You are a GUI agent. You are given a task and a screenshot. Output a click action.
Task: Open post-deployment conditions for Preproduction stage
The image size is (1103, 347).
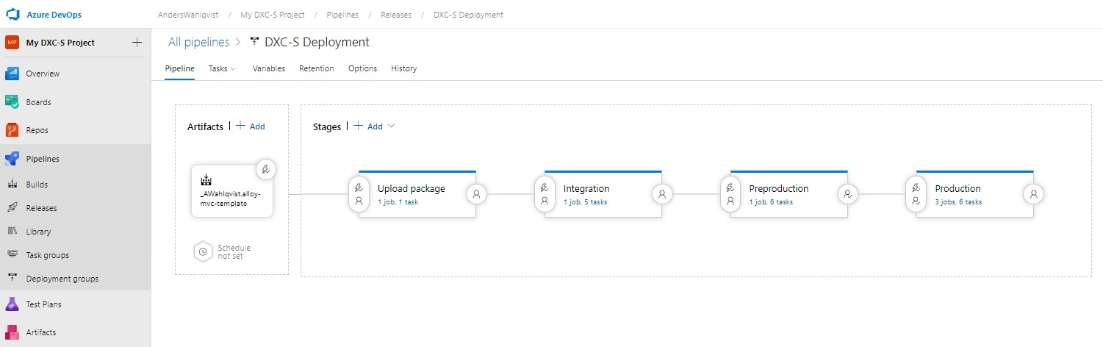pos(848,194)
